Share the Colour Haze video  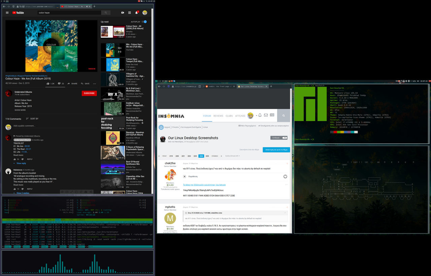pos(72,84)
